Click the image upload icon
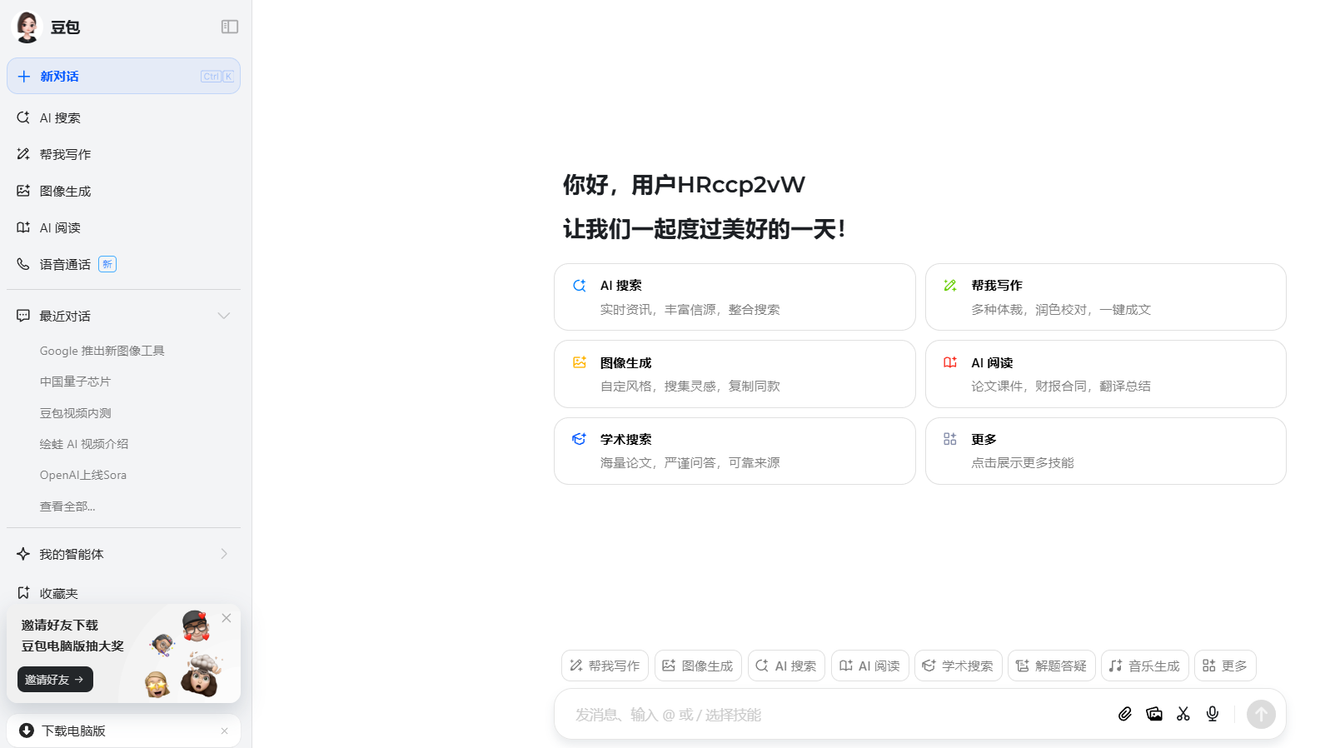Viewport: 1325px width, 748px height. click(x=1154, y=714)
